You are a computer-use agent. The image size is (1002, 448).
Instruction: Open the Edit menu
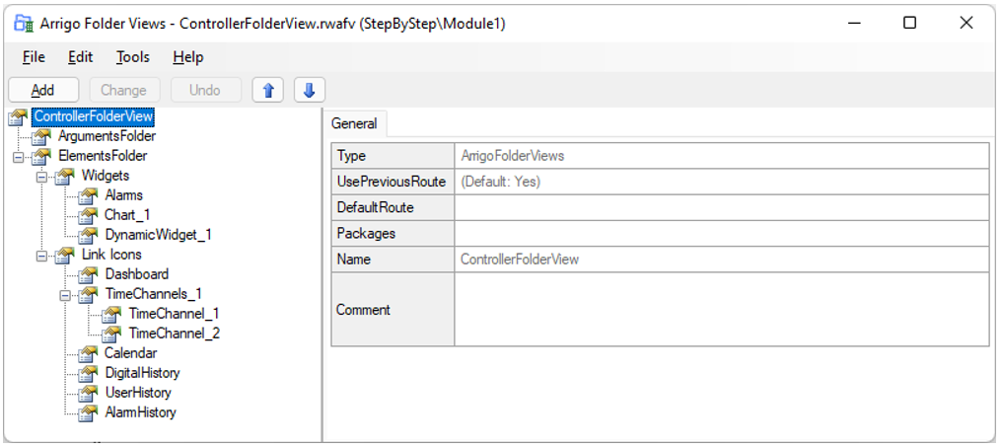point(81,57)
